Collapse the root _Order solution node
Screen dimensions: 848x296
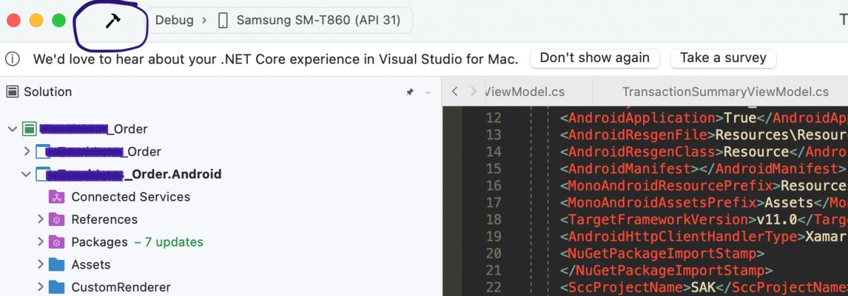pos(12,129)
